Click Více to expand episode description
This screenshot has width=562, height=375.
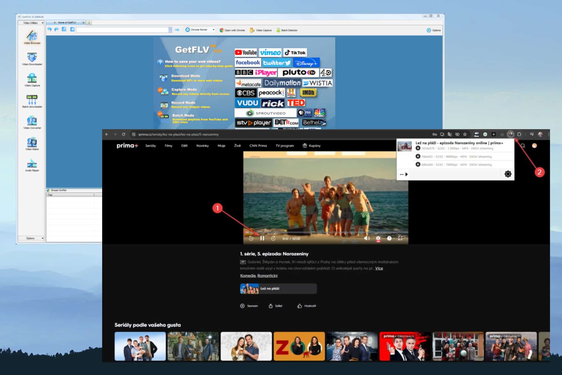click(x=379, y=268)
